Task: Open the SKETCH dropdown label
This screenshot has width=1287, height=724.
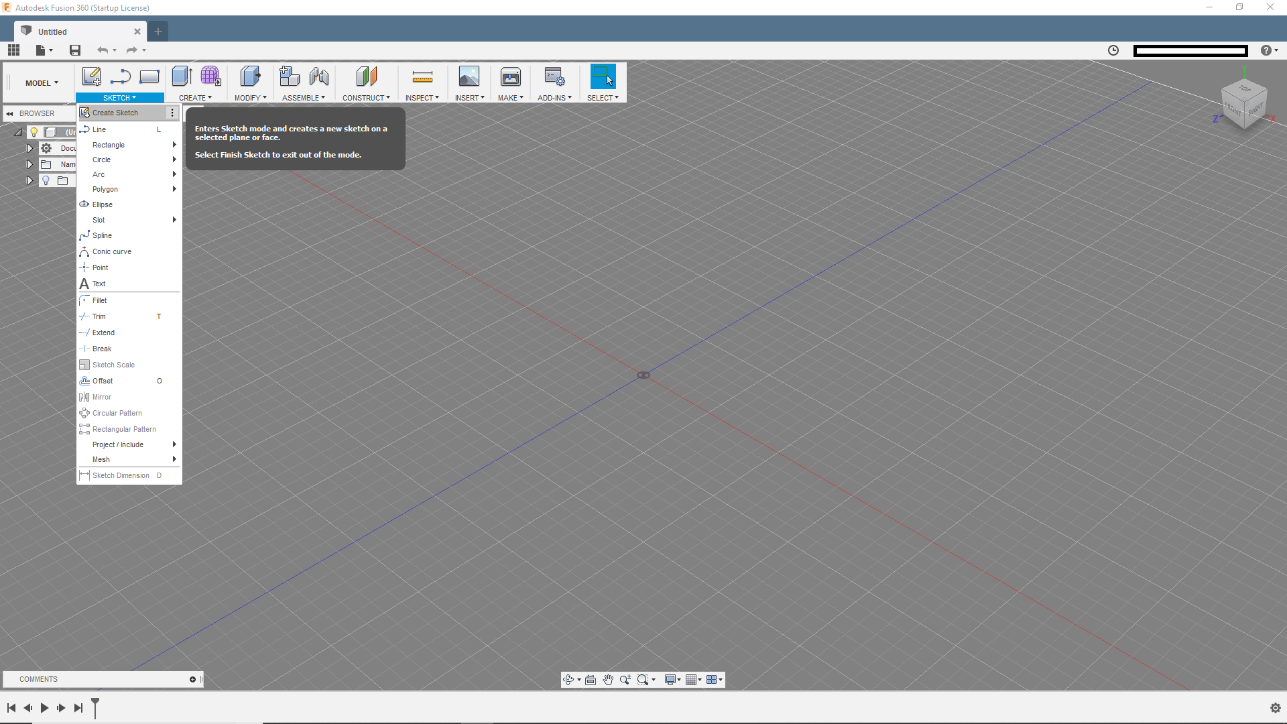Action: pyautogui.click(x=119, y=98)
